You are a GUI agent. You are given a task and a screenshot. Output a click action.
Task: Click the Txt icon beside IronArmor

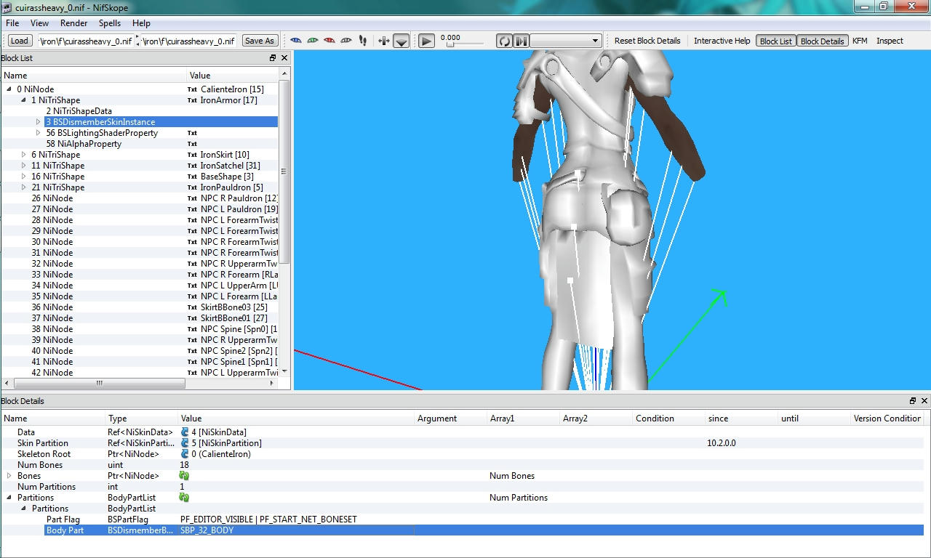(x=192, y=100)
